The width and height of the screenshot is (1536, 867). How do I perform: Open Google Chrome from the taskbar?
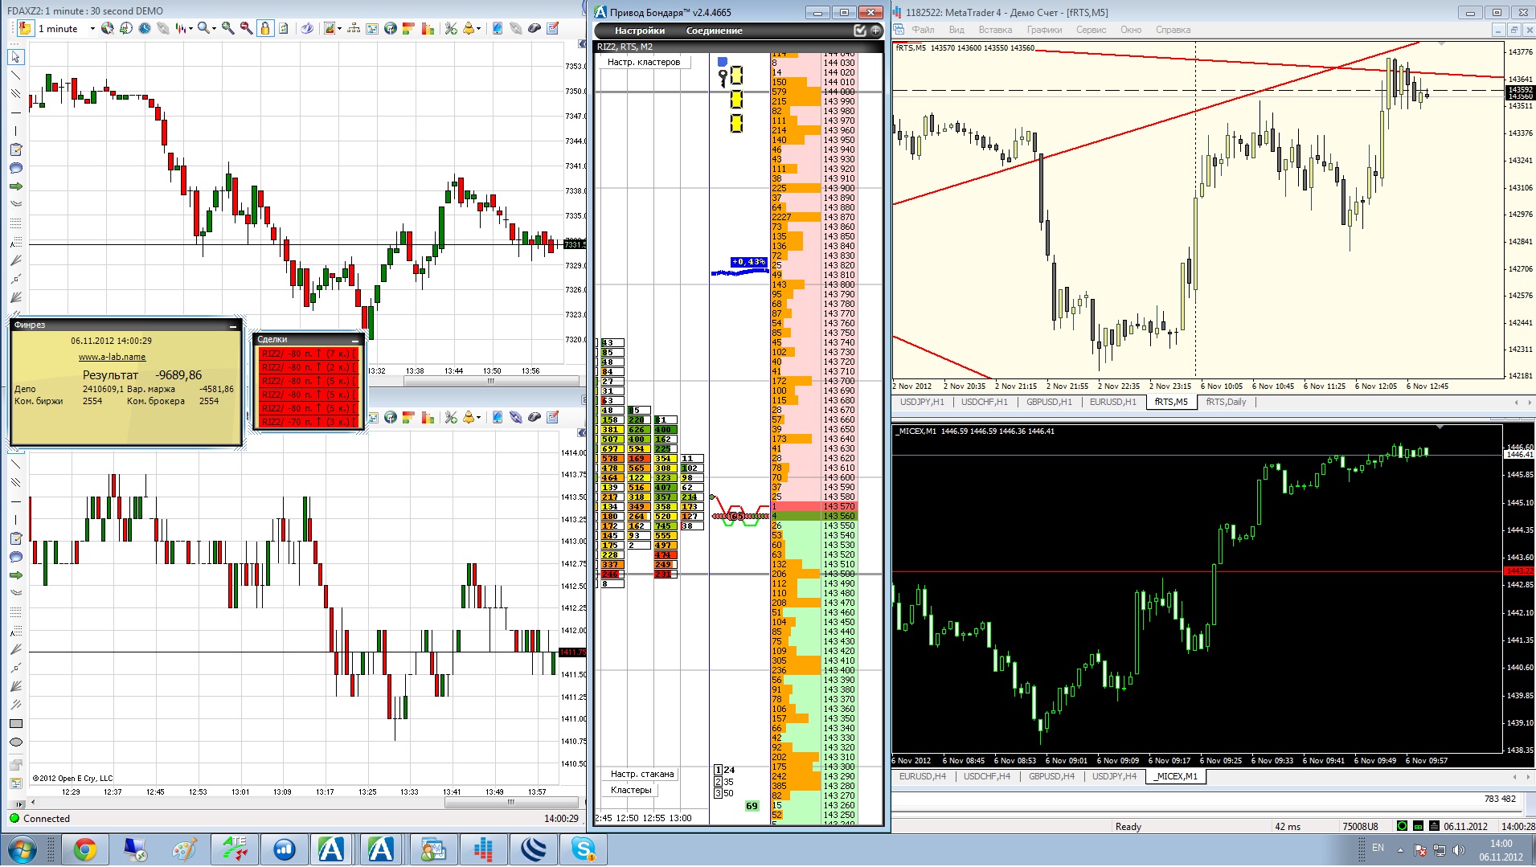click(84, 849)
